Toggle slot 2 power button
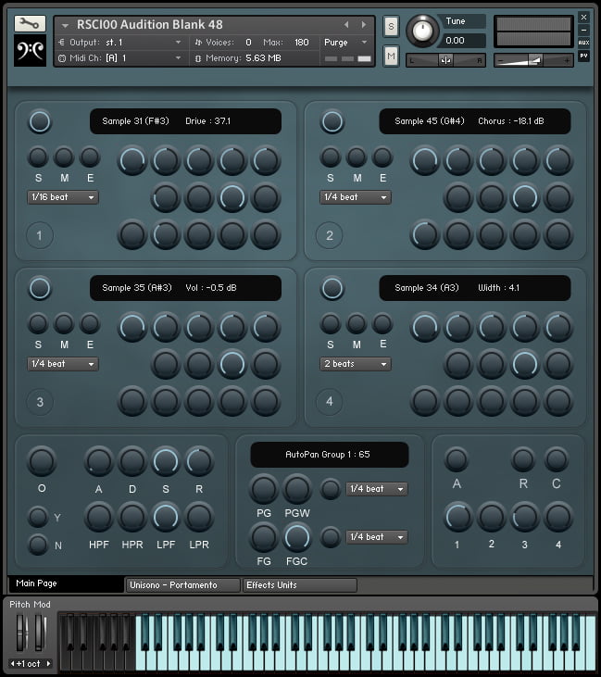This screenshot has height=677, width=601. coord(332,121)
